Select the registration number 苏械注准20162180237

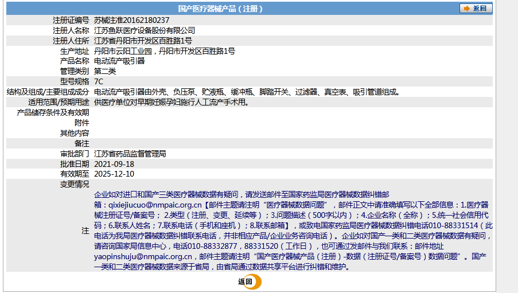tap(131, 21)
